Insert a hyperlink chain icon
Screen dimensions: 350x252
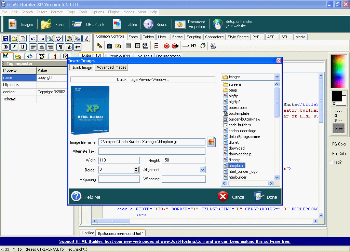99,46
